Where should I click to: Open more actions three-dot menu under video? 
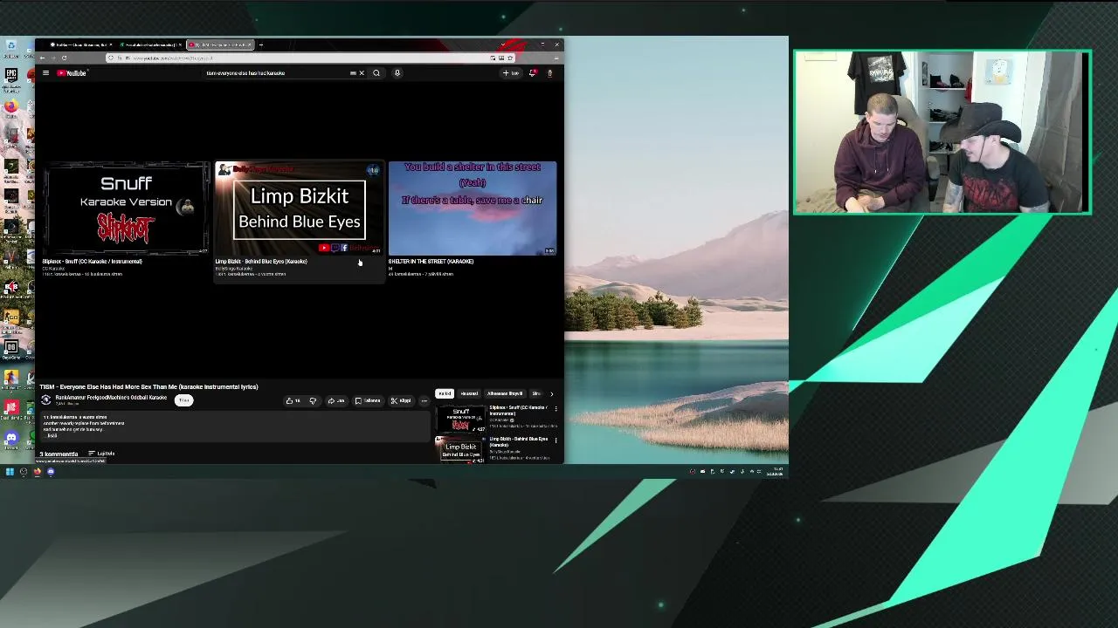click(x=424, y=401)
